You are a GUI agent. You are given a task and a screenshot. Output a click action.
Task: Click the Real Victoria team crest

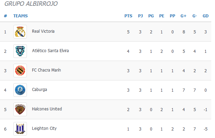[x=20, y=32]
